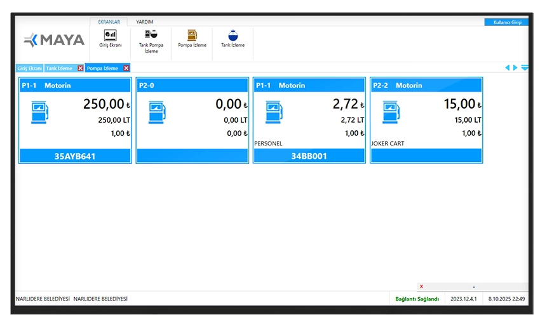Expand the tab list dropdown arrow
This screenshot has height=324, width=540.
coord(524,68)
